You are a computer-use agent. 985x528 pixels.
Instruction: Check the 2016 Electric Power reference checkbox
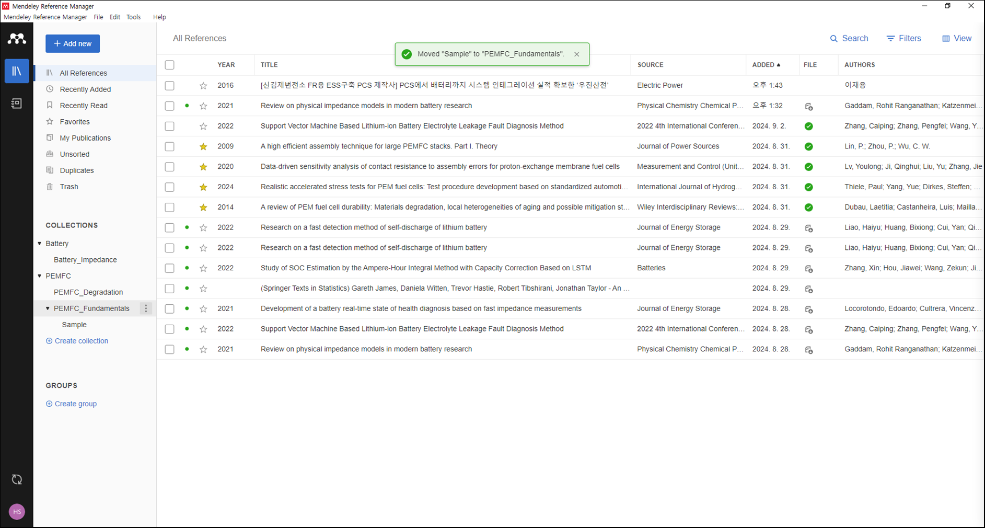pyautogui.click(x=169, y=86)
